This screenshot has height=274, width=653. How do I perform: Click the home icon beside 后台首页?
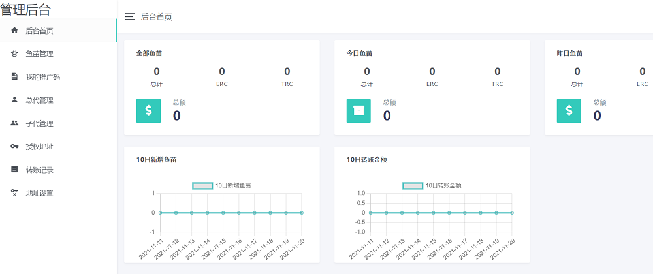(14, 31)
